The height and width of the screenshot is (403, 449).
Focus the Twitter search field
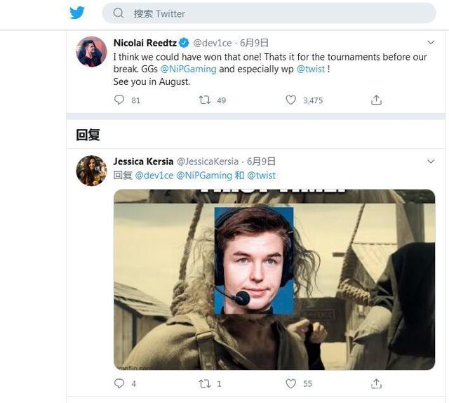coord(269,13)
